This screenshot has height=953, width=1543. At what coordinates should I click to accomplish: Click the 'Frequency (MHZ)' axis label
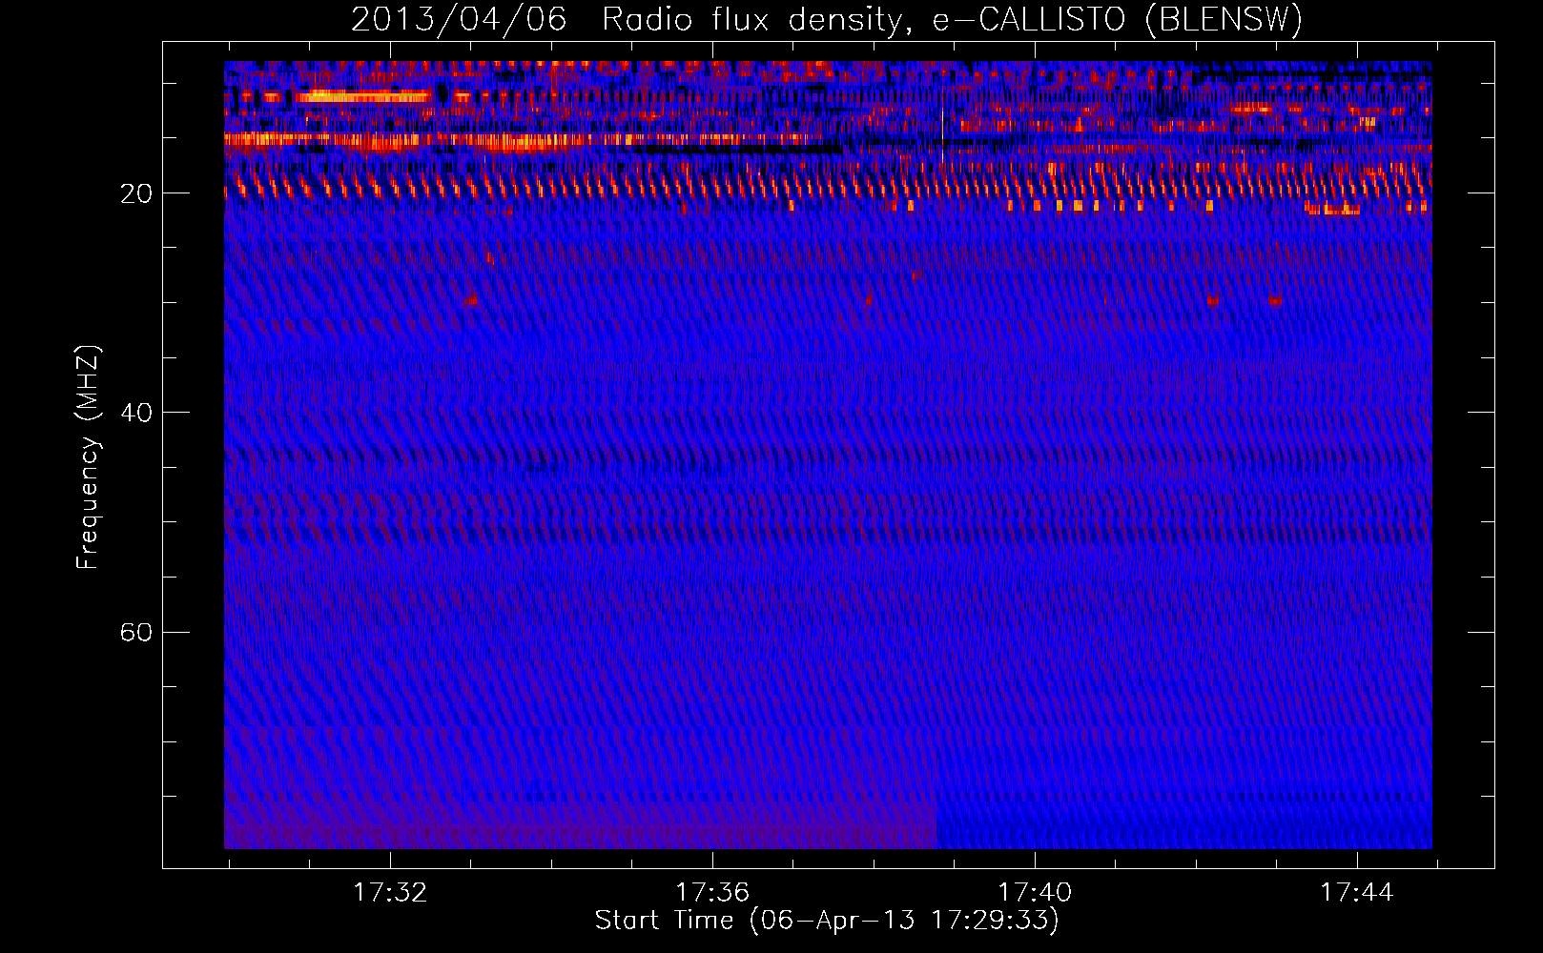(88, 457)
